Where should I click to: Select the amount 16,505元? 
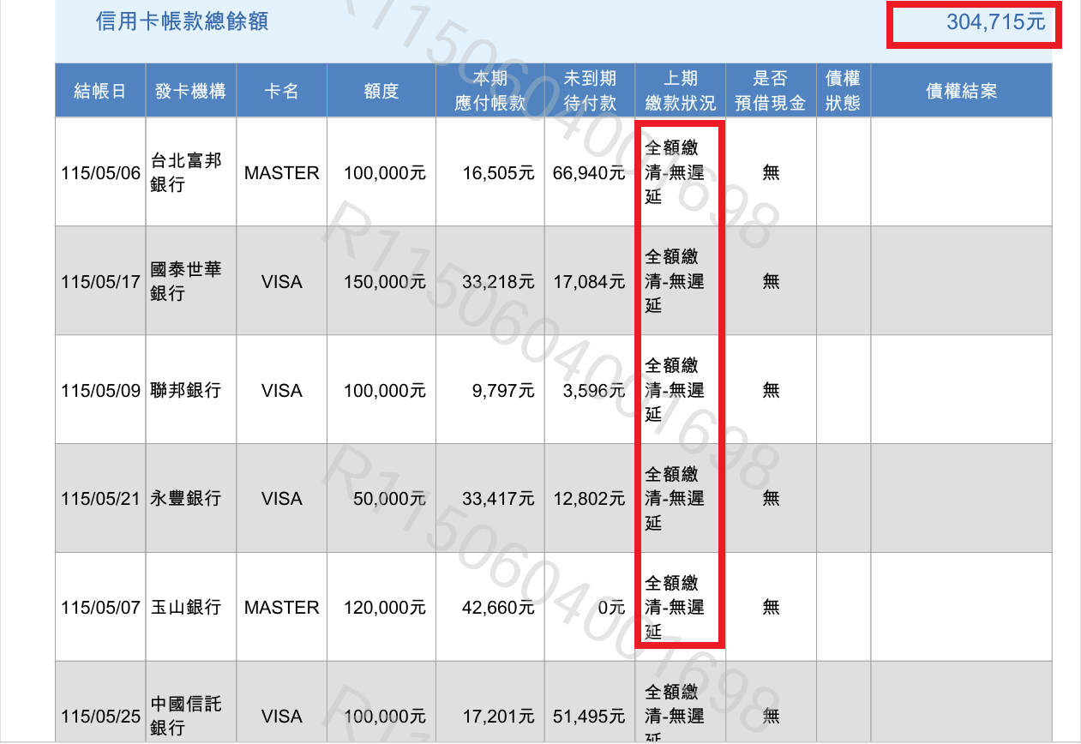(498, 173)
